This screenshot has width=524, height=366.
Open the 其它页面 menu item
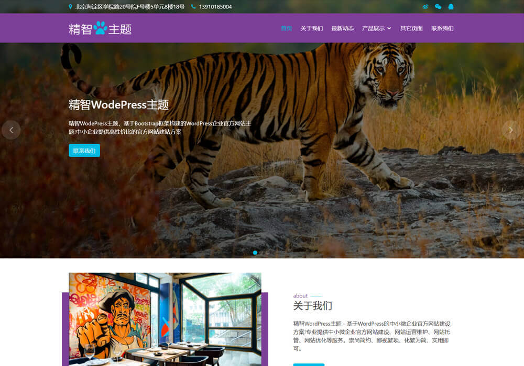coord(411,28)
